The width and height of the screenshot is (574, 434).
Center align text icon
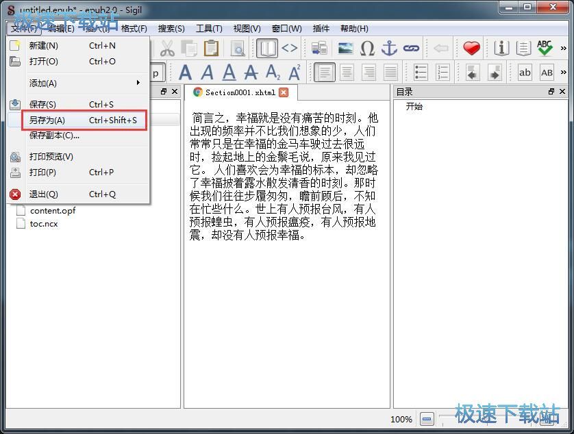click(x=347, y=72)
